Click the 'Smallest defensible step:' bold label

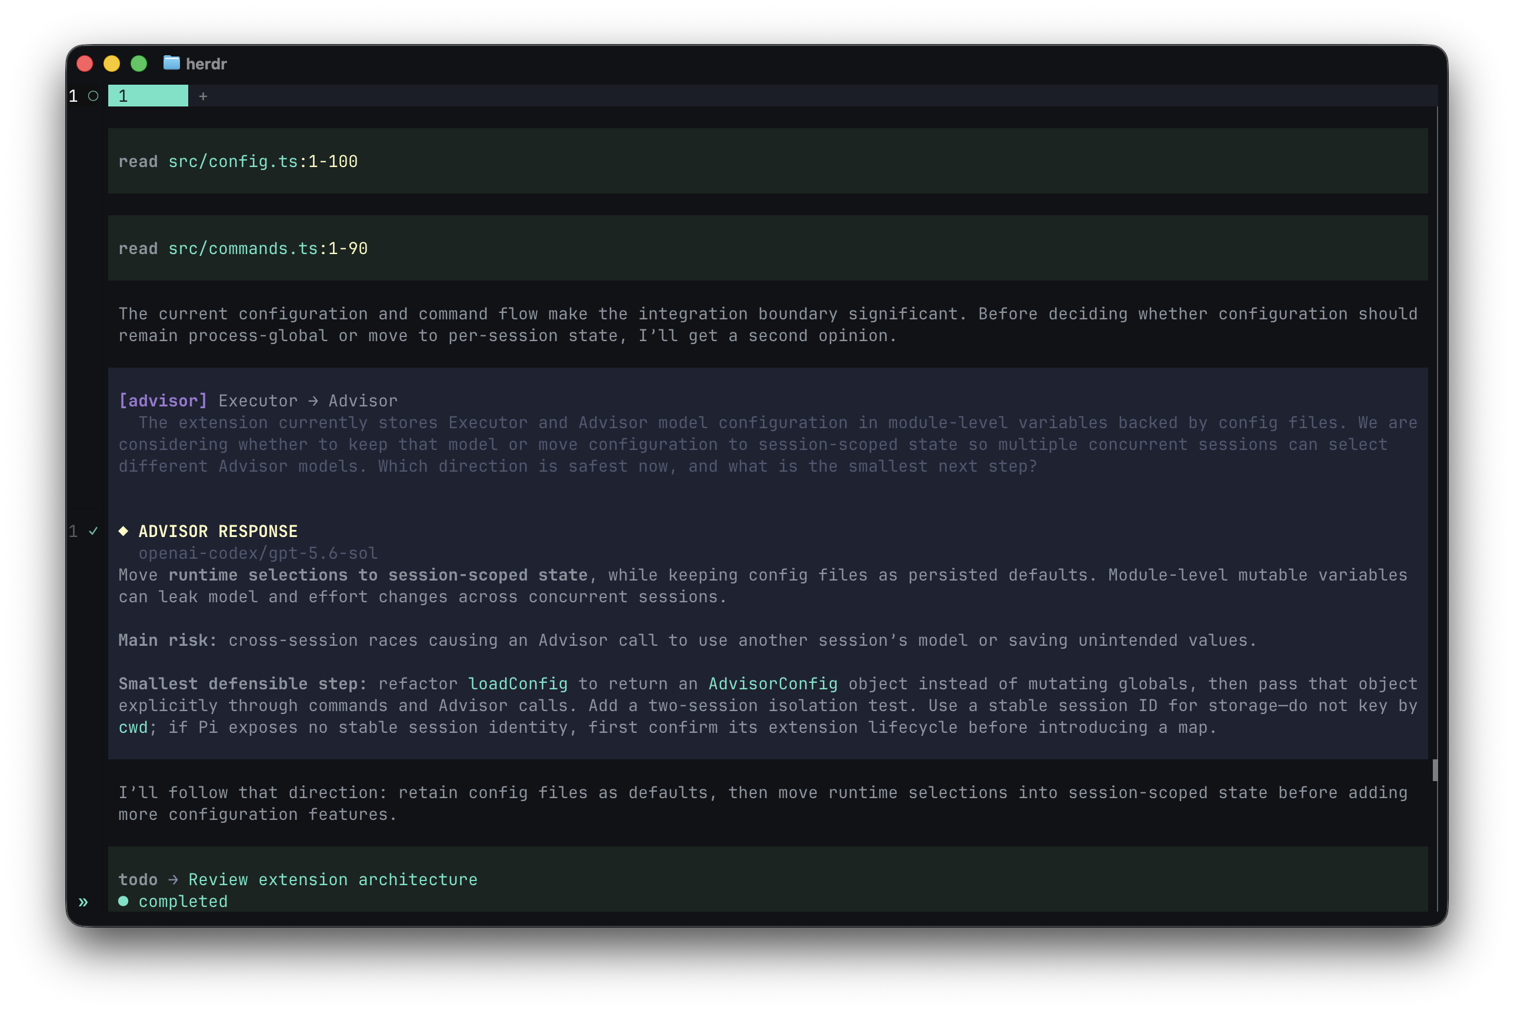(242, 683)
